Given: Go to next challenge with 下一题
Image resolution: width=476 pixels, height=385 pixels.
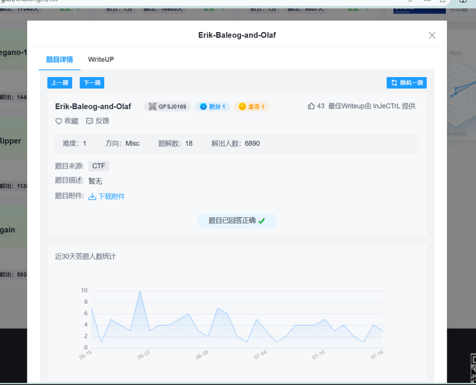Looking at the screenshot, I should click(x=92, y=83).
